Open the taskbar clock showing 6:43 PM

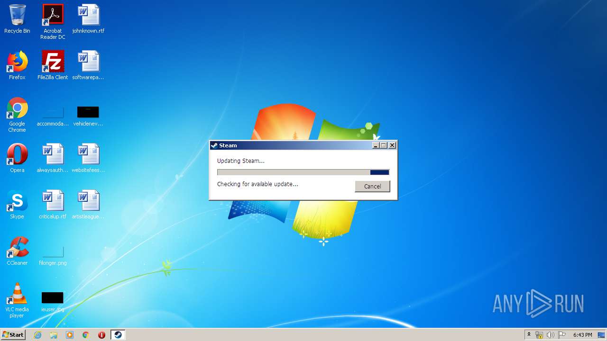point(582,335)
